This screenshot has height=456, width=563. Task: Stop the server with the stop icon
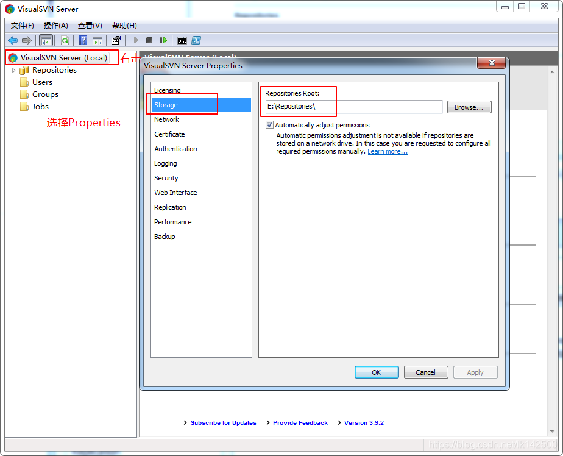coord(149,40)
